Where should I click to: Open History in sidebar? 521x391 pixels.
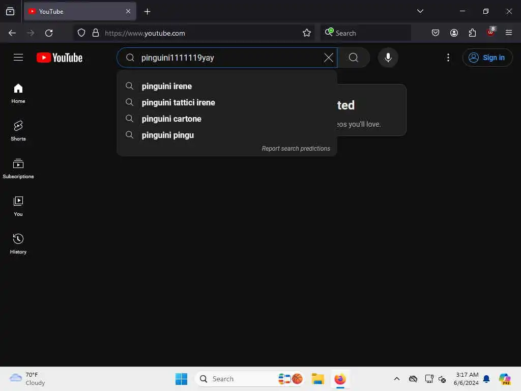(x=18, y=244)
